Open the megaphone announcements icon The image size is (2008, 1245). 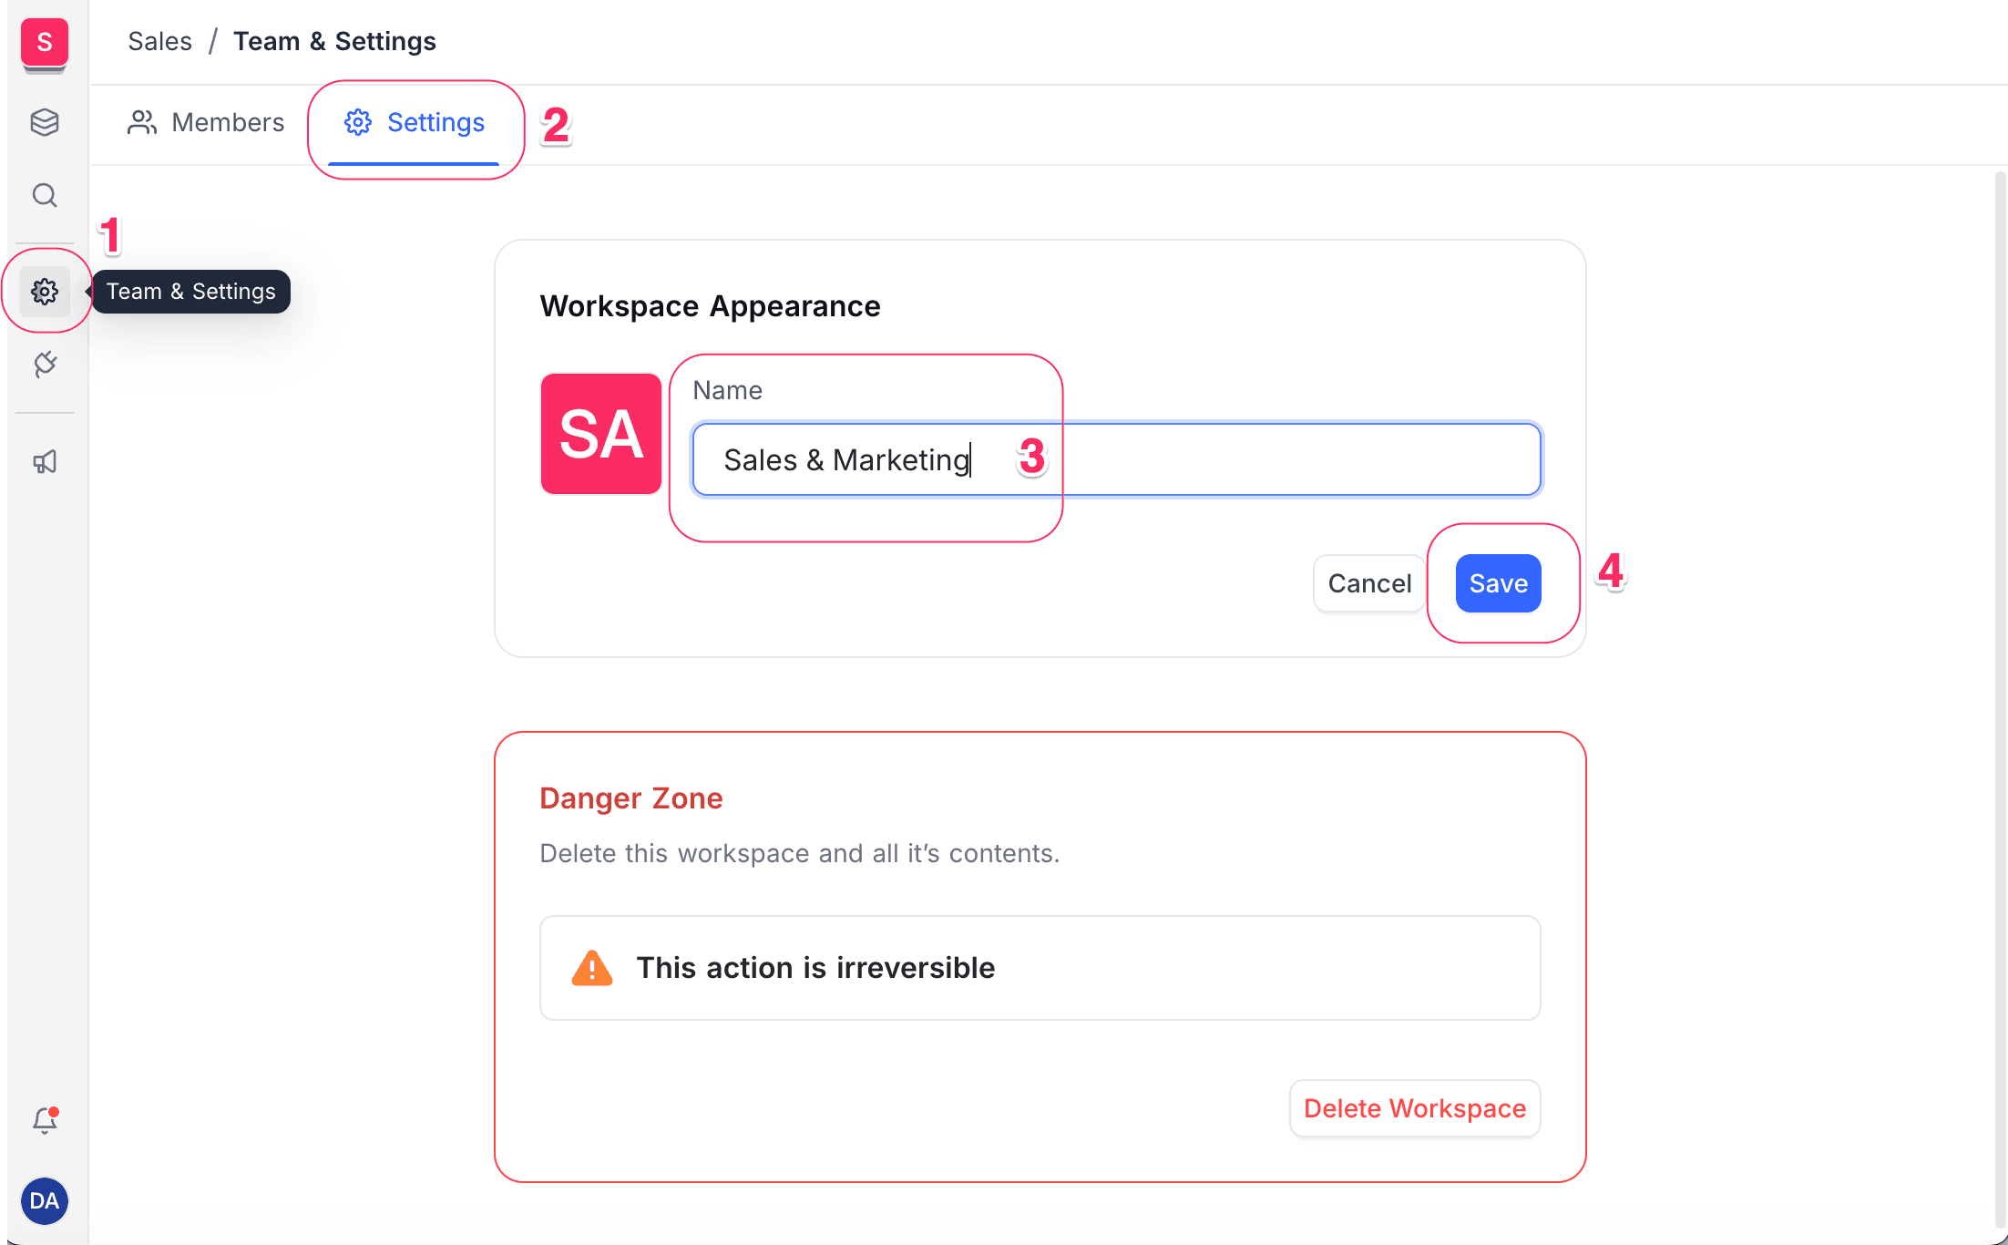tap(44, 462)
